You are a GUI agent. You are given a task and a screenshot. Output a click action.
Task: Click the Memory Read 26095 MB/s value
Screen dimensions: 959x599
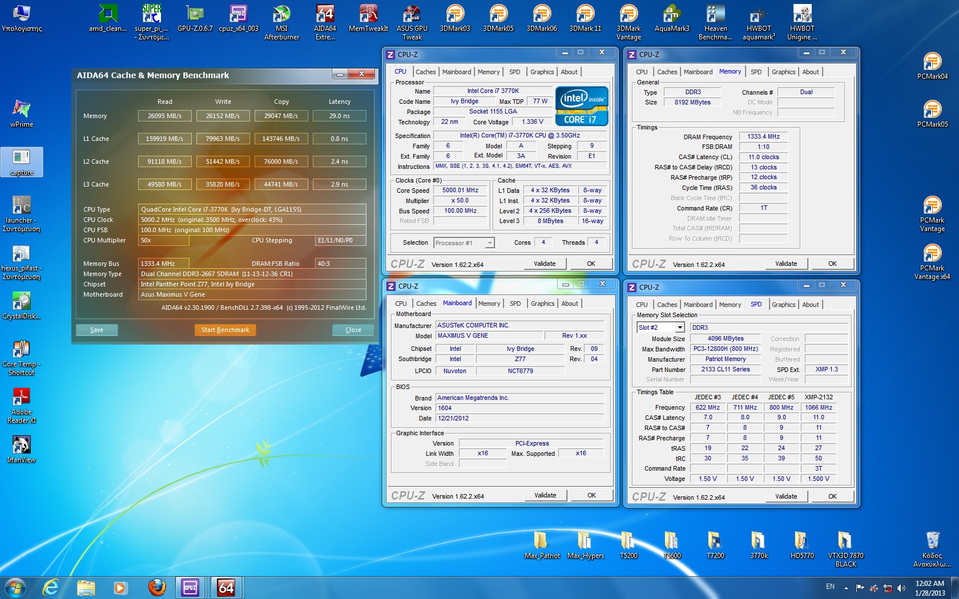pyautogui.click(x=164, y=116)
